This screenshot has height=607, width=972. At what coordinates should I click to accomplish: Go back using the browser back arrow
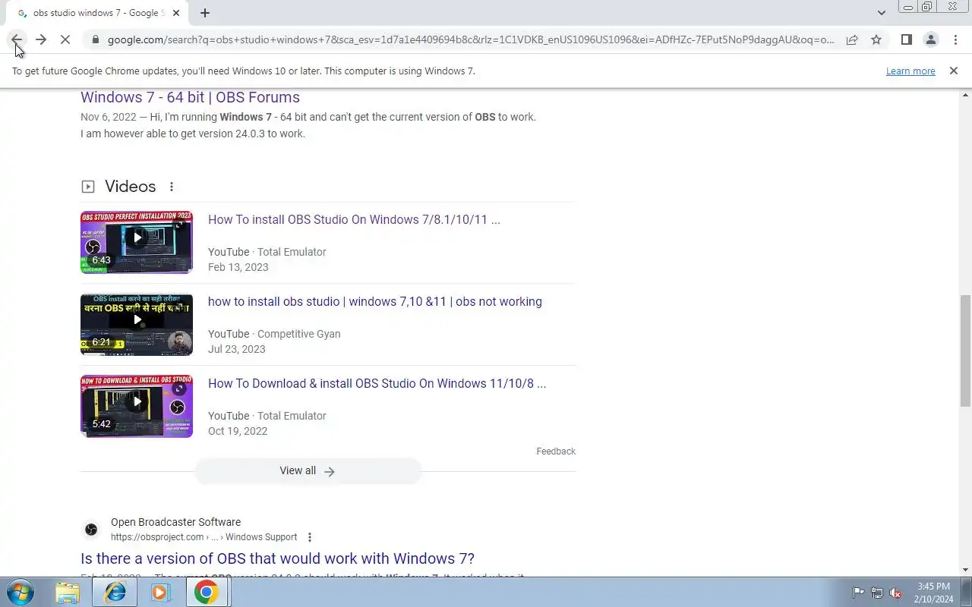coord(17,39)
